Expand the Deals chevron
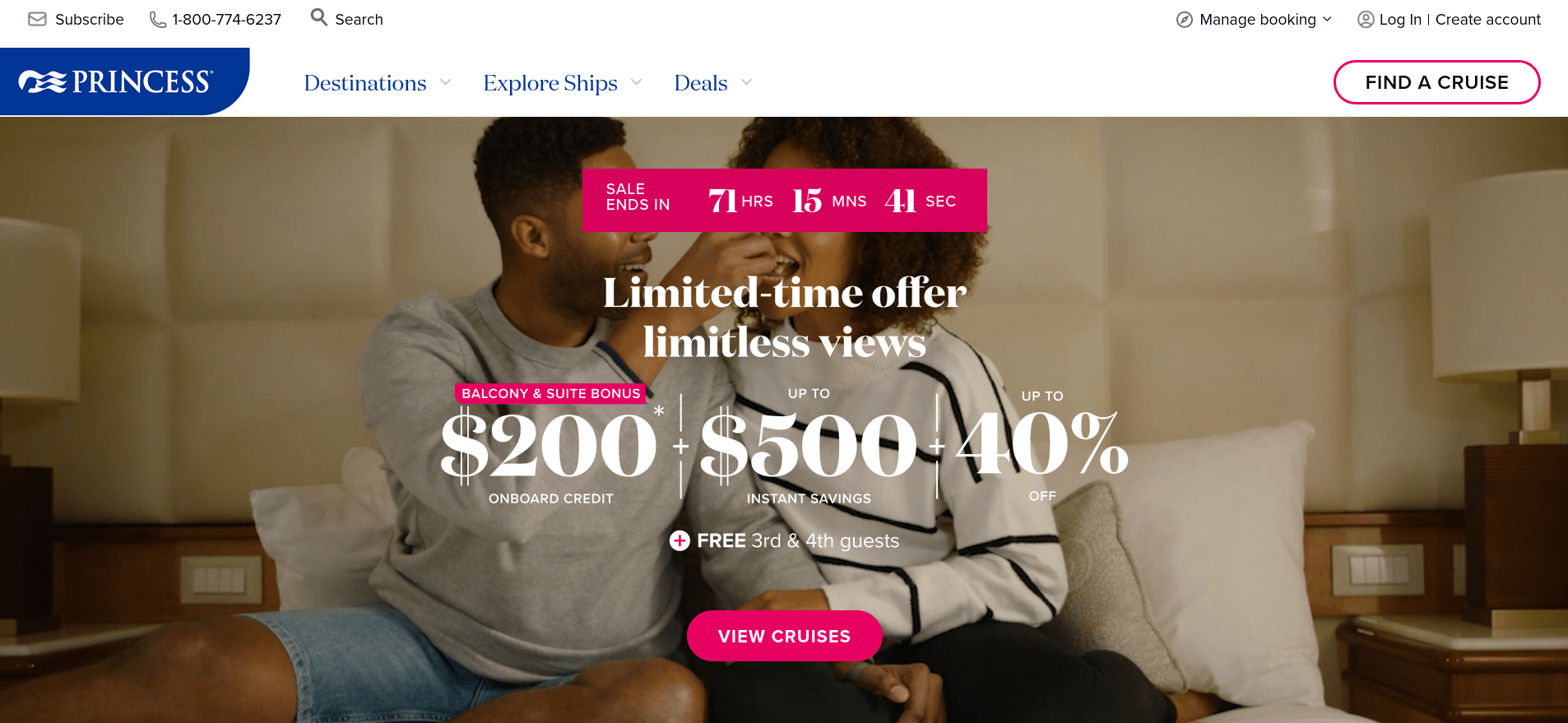Screen dimensions: 1568x723 747,82
